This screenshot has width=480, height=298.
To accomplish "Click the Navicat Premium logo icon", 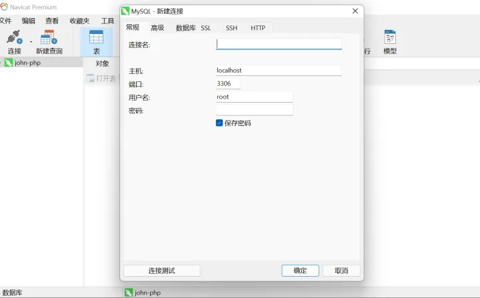I will click(x=4, y=7).
